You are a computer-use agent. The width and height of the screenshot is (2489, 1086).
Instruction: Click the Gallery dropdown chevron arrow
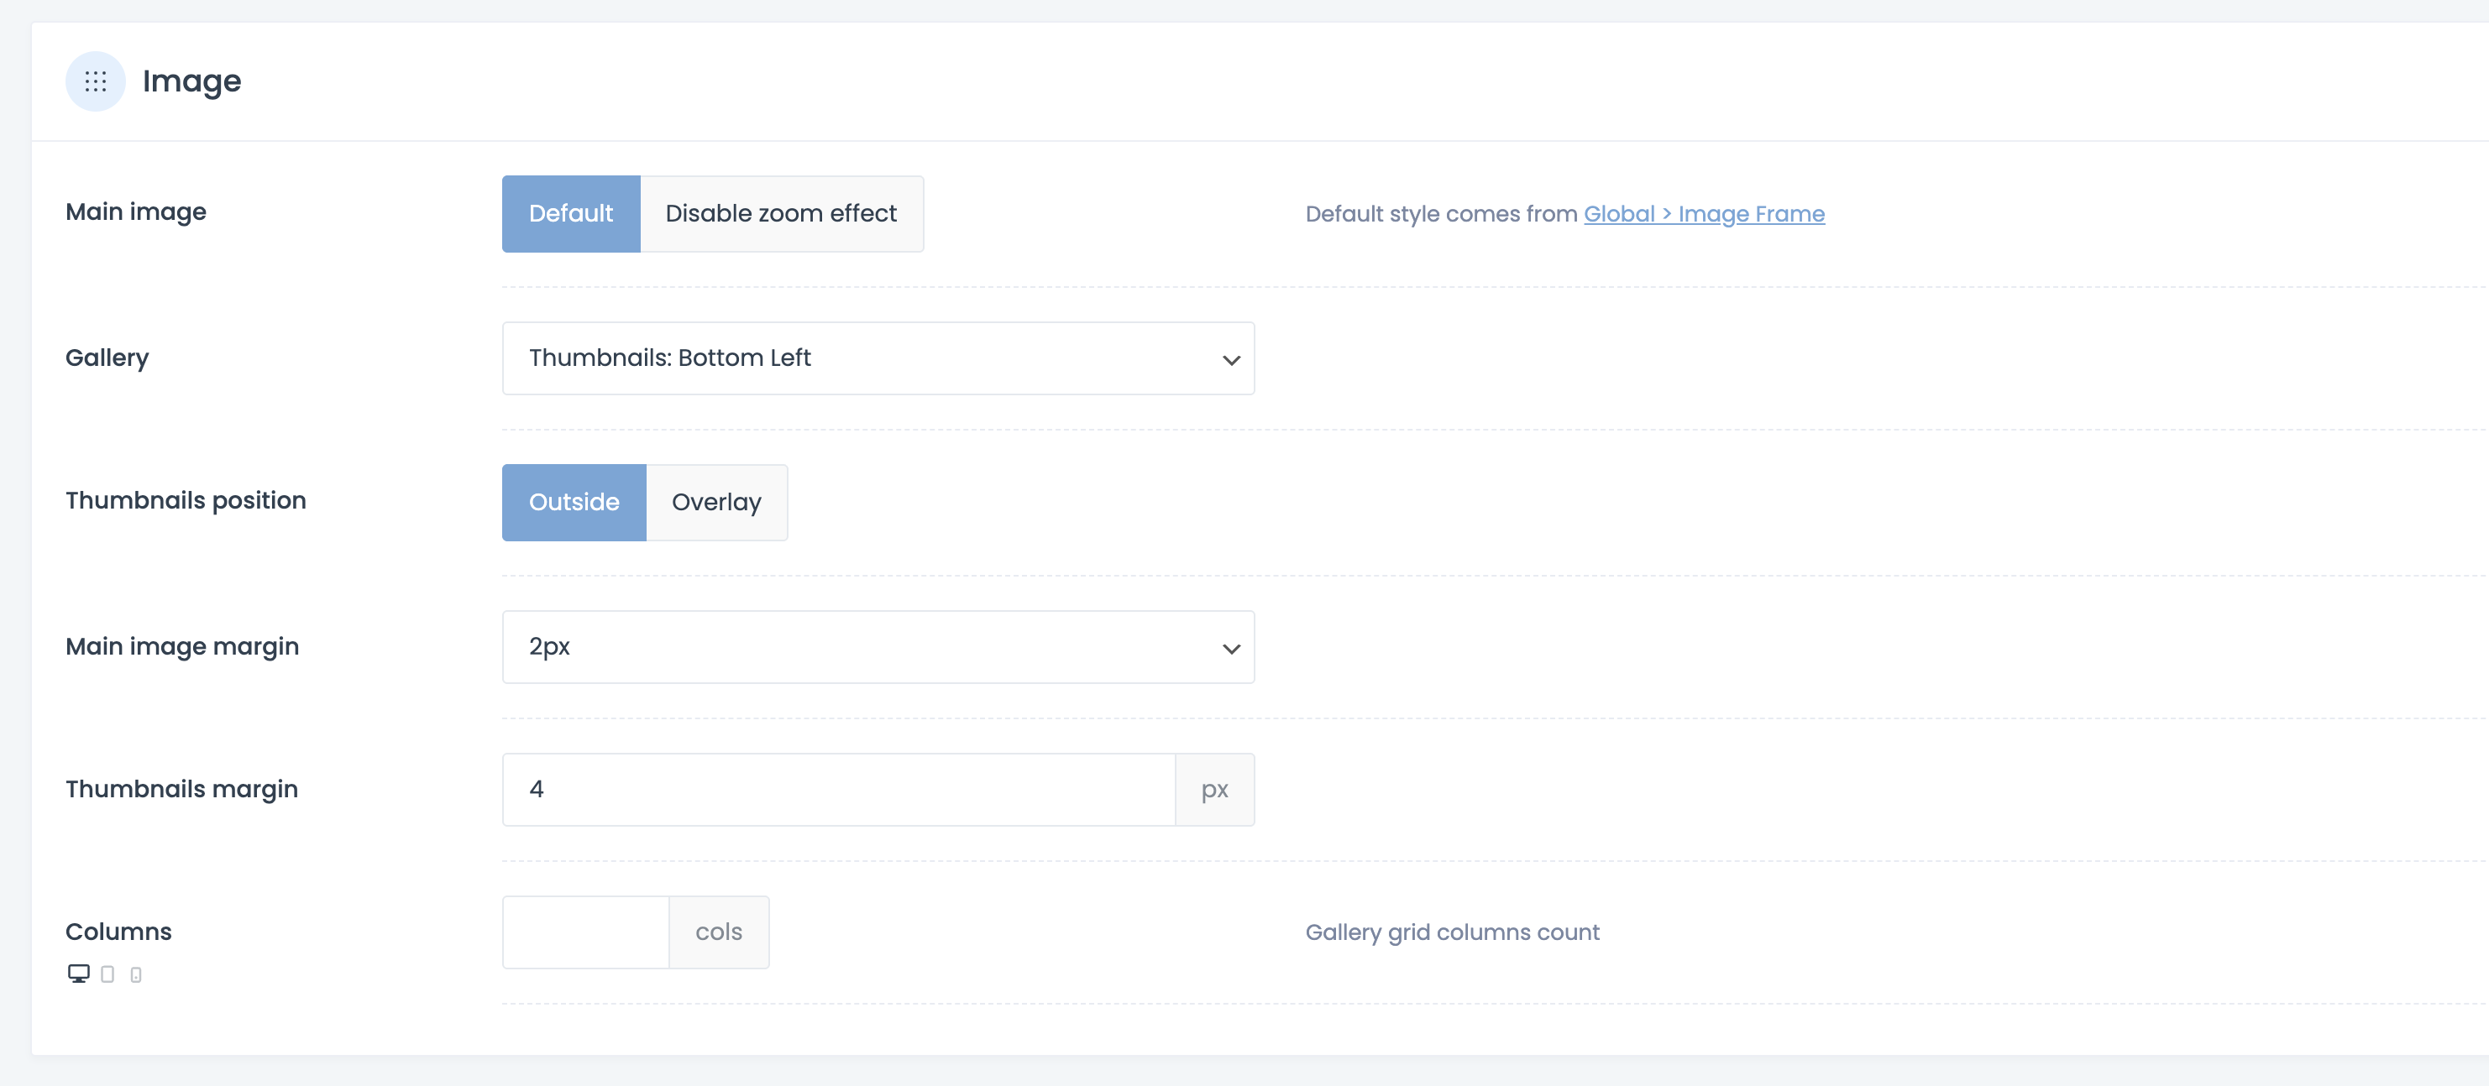point(1230,360)
